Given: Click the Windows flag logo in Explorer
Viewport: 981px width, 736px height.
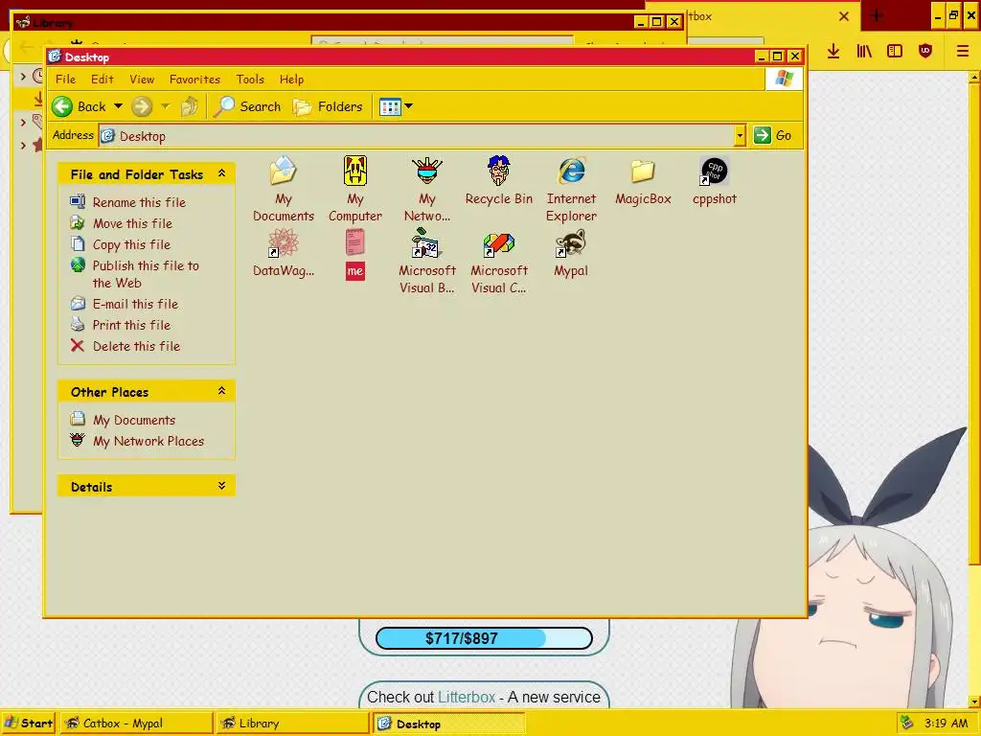Looking at the screenshot, I should 784,80.
